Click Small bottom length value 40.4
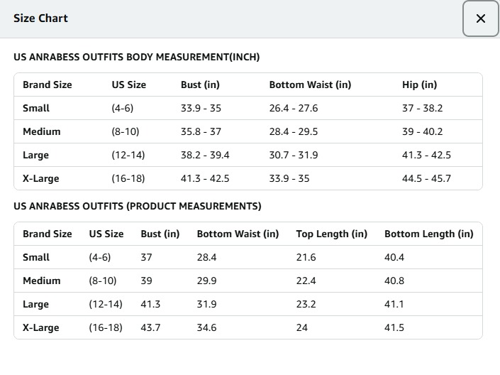This screenshot has width=500, height=375. [x=394, y=257]
